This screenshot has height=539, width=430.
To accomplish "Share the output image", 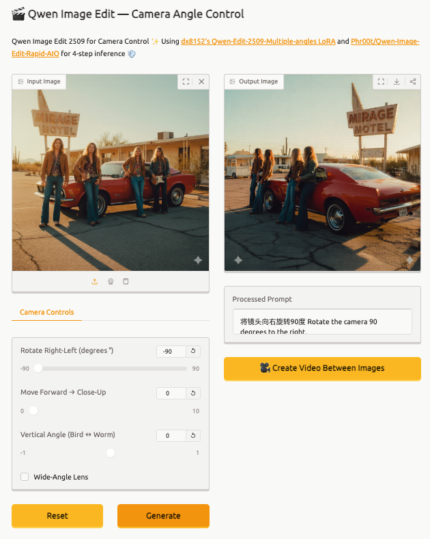I will pyautogui.click(x=413, y=81).
